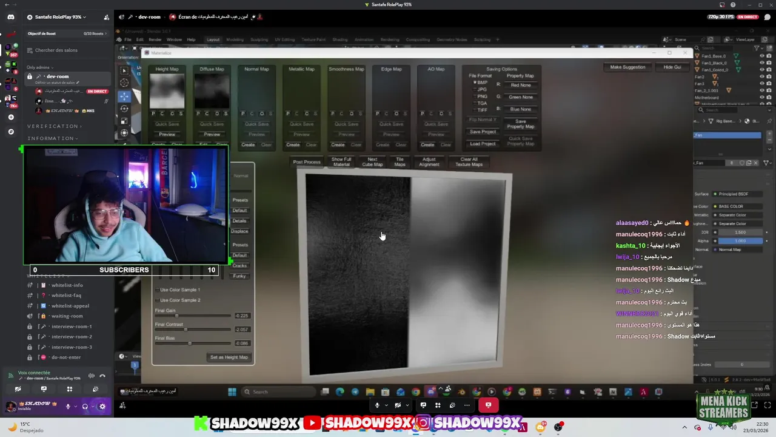Open Discord user settings gear
Screen dimensions: 776x437
102,407
